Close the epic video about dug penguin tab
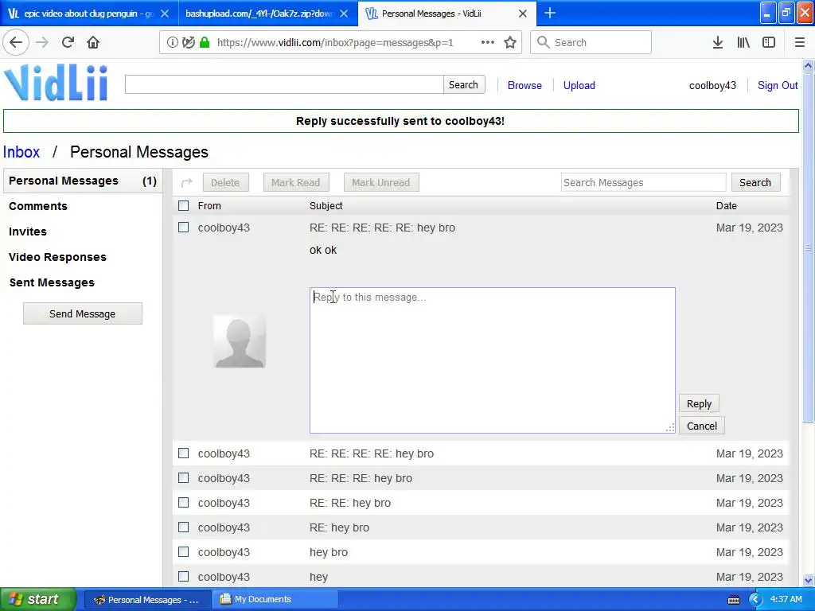This screenshot has height=611, width=815. (x=165, y=14)
